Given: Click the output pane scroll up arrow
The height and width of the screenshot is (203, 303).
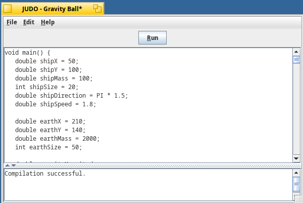Looking at the screenshot, I should click(x=296, y=173).
